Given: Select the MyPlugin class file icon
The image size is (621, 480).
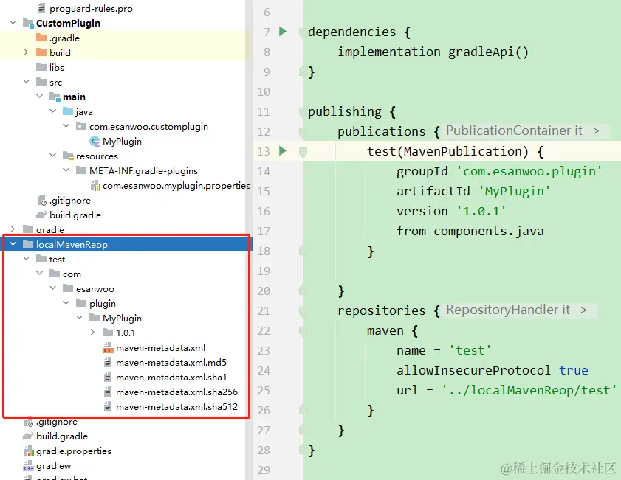Looking at the screenshot, I should 95,141.
